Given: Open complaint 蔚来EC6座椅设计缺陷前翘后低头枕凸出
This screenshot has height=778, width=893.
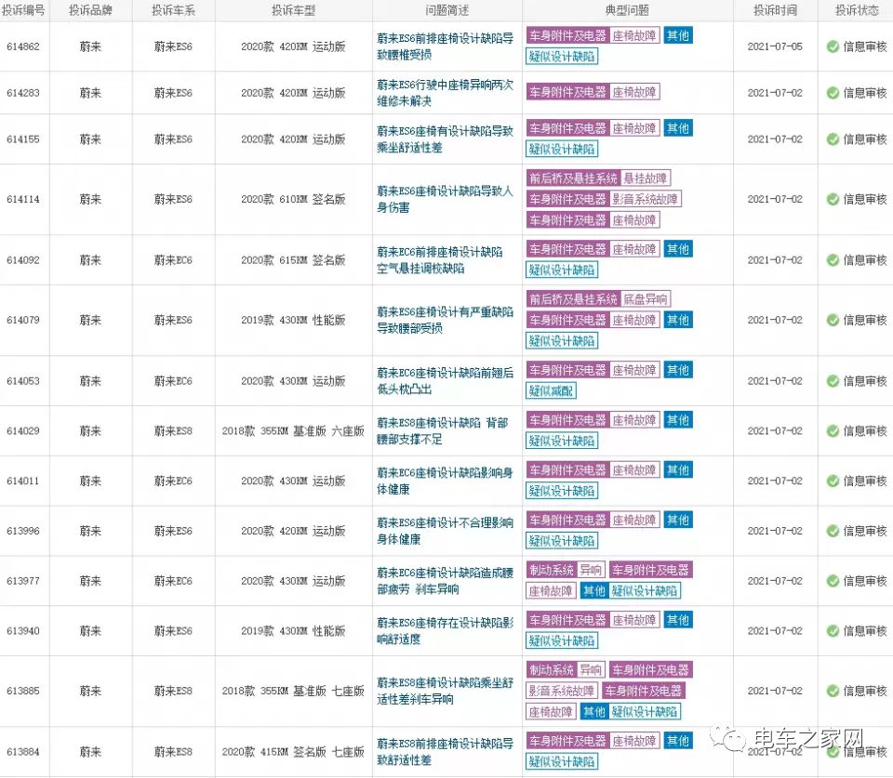Looking at the screenshot, I should click(445, 381).
